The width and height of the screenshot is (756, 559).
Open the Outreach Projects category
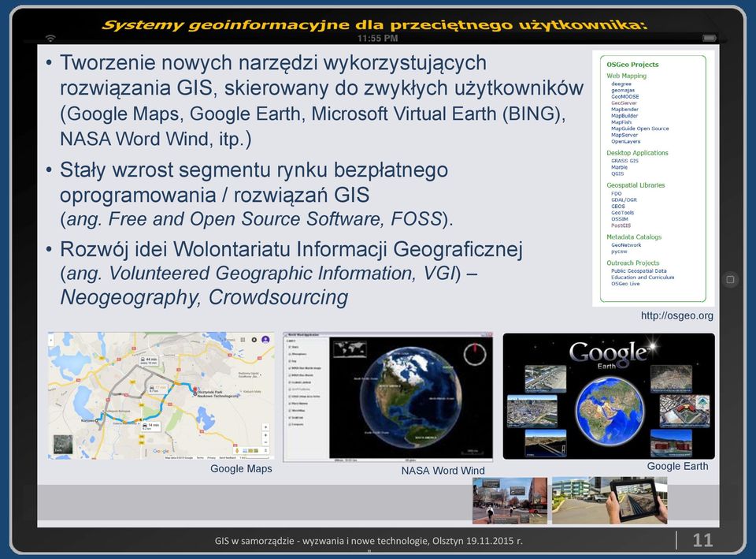632,263
